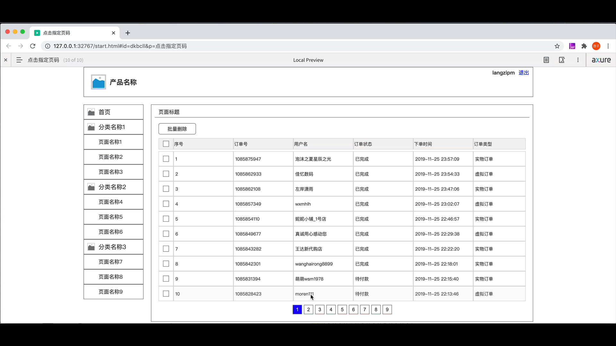The width and height of the screenshot is (616, 346).
Task: Check the box for order 1085857349
Action: point(166,204)
